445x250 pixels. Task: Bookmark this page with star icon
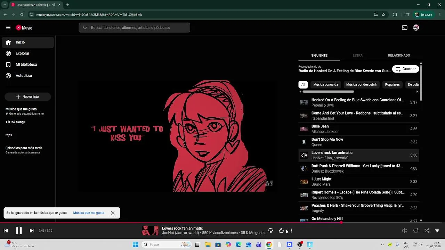(x=383, y=15)
